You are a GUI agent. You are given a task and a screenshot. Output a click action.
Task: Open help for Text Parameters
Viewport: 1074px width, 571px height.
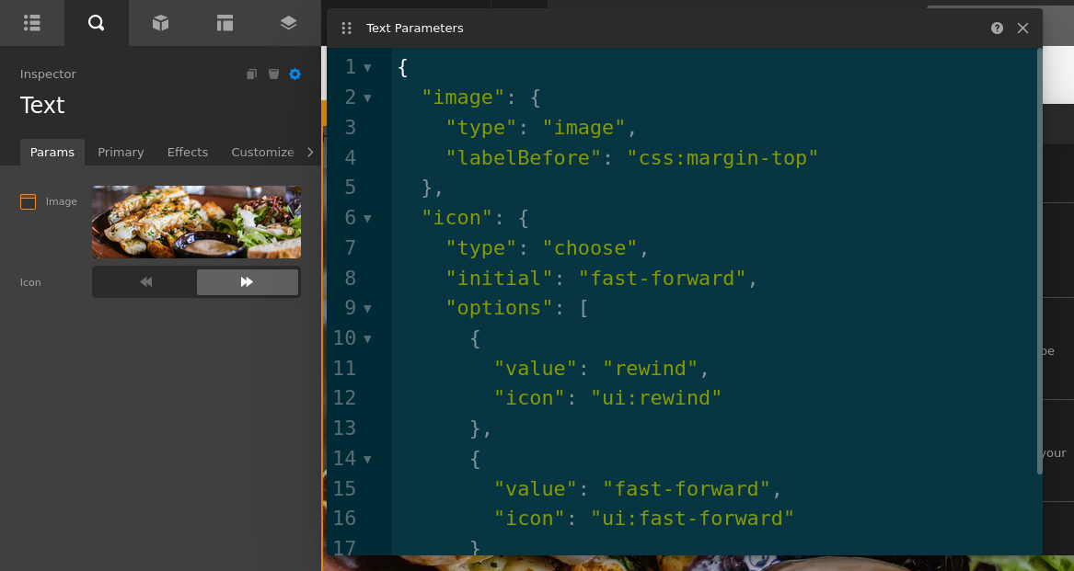[997, 29]
